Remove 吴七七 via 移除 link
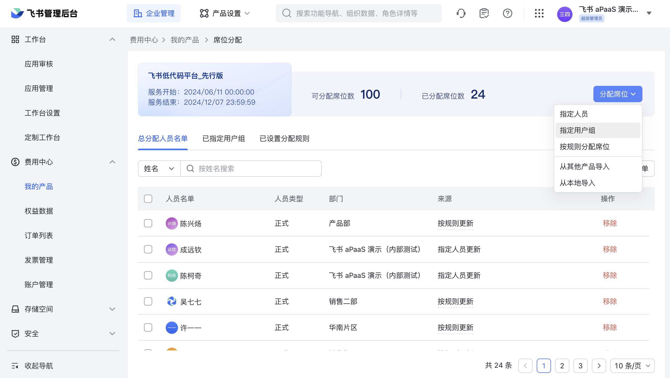 pyautogui.click(x=610, y=301)
